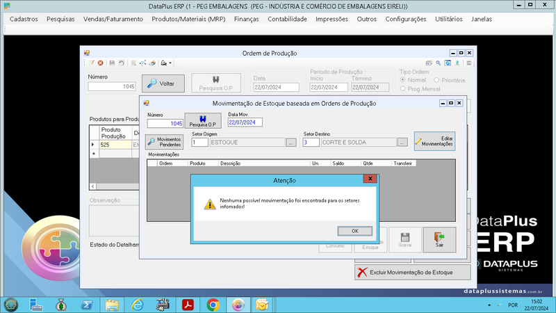Screen dimensions: 556x313
Task: Click the Gravar floppy disk button
Action: [x=405, y=239]
